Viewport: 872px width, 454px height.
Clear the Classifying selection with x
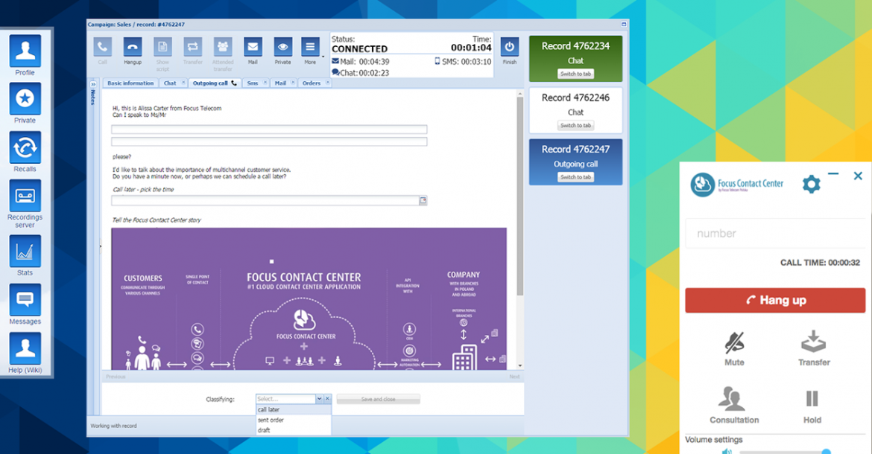click(x=327, y=399)
